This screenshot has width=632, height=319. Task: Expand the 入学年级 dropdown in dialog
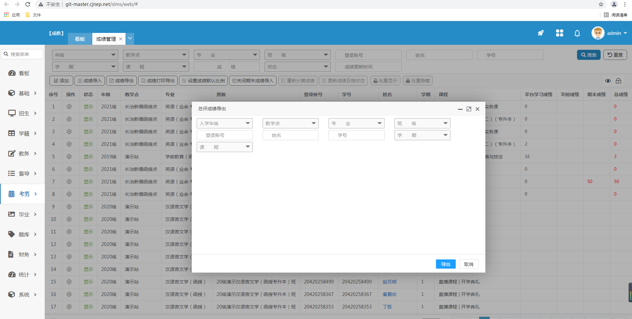(x=224, y=123)
